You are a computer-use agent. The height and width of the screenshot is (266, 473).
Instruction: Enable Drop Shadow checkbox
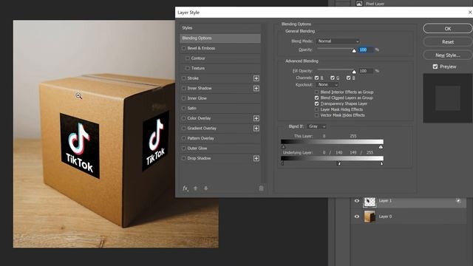coord(183,158)
